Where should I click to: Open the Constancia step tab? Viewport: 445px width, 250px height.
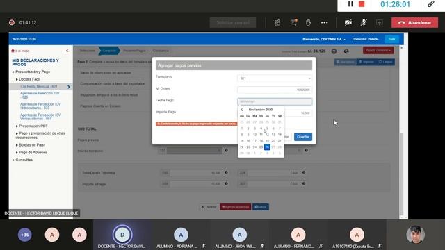[161, 51]
